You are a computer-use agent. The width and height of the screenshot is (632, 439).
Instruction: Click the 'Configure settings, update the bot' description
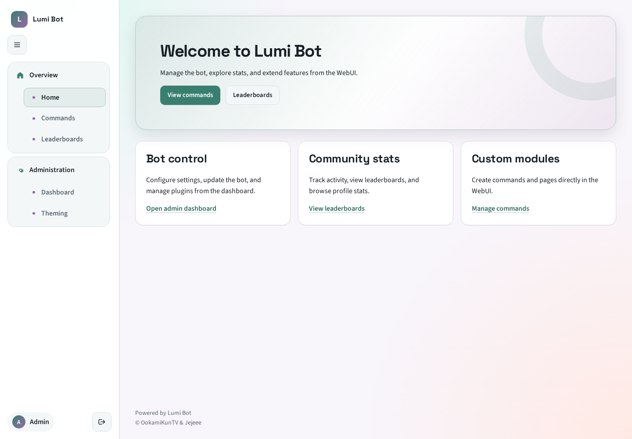204,185
